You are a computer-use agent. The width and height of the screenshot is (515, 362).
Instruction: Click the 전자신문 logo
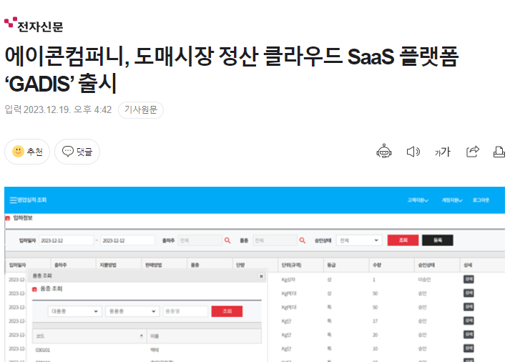click(34, 25)
